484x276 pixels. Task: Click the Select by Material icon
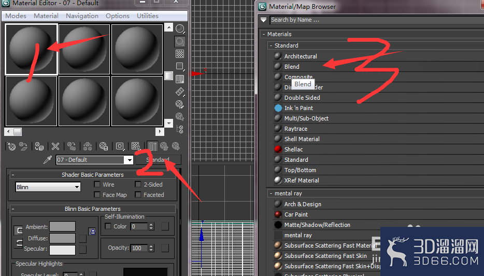point(180,117)
